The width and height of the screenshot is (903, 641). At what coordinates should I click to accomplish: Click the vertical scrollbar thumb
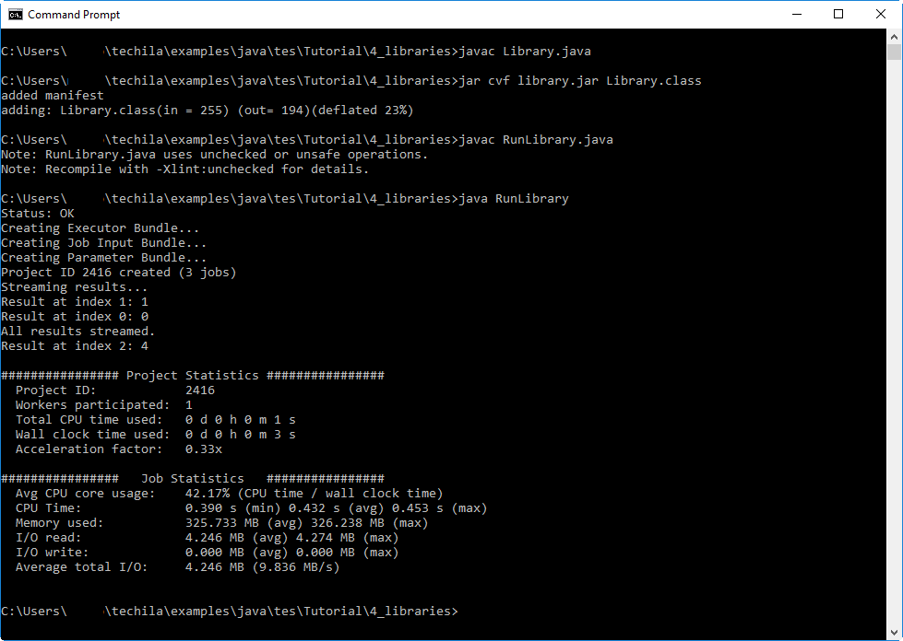(894, 52)
